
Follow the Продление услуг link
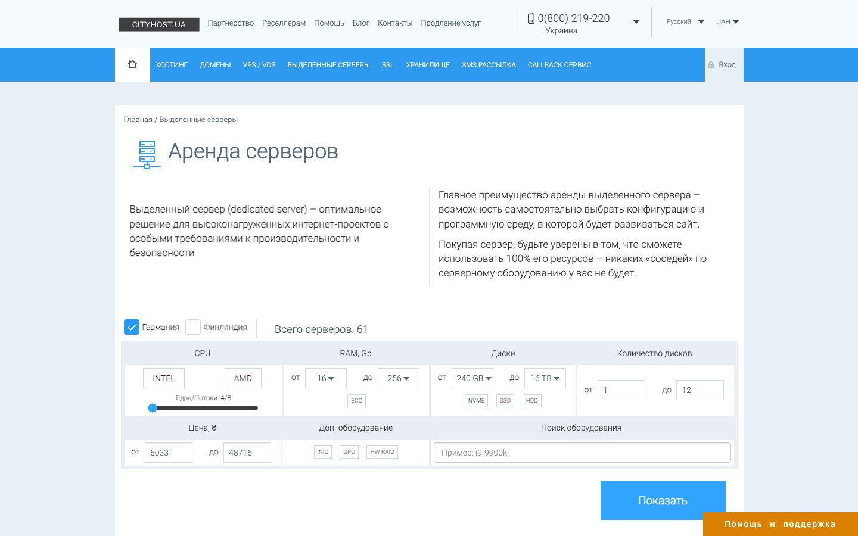pos(450,23)
